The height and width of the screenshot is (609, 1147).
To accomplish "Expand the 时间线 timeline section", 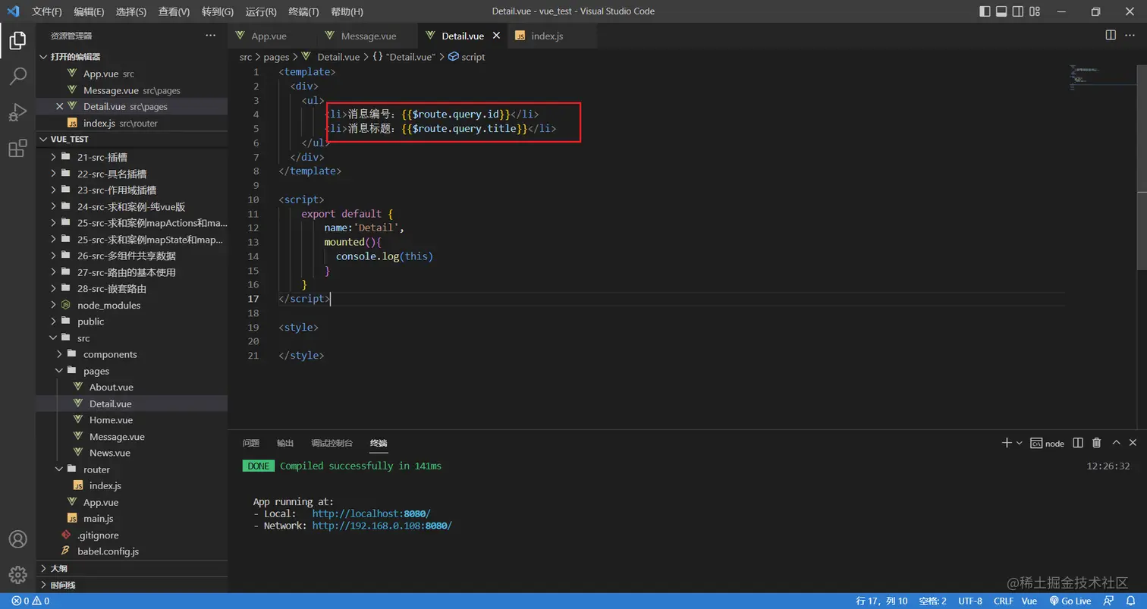I will (132, 585).
